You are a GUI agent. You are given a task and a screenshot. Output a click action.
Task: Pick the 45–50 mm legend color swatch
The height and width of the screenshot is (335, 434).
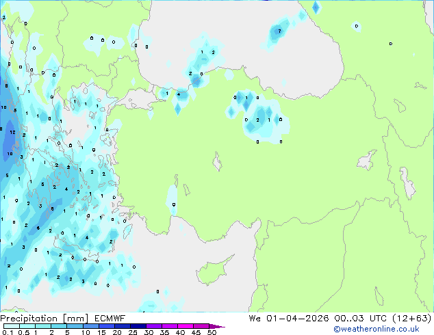click(x=201, y=326)
